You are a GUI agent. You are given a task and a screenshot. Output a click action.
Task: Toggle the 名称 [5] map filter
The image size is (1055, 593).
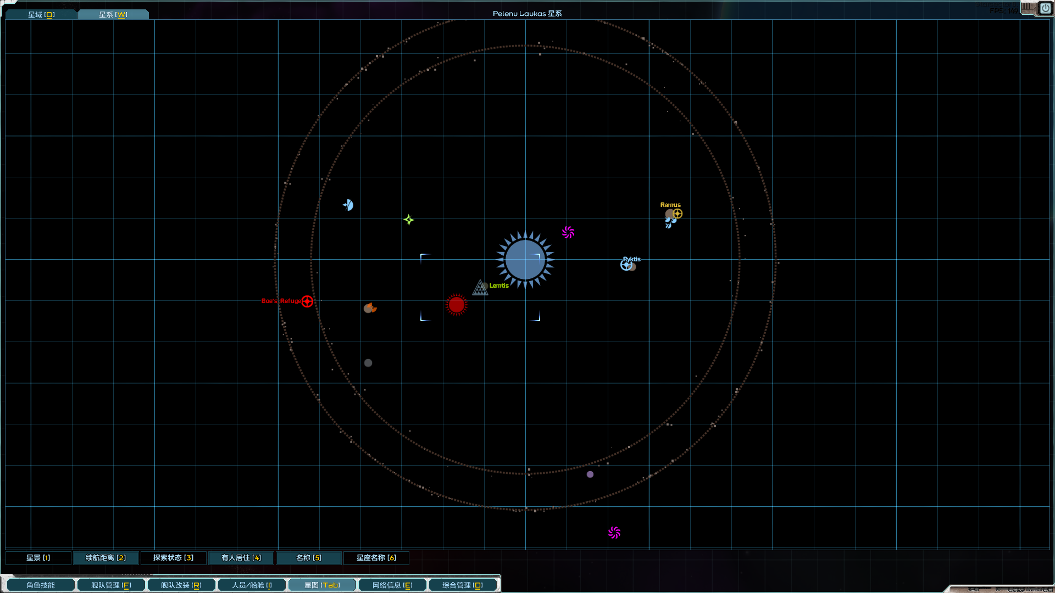[308, 558]
